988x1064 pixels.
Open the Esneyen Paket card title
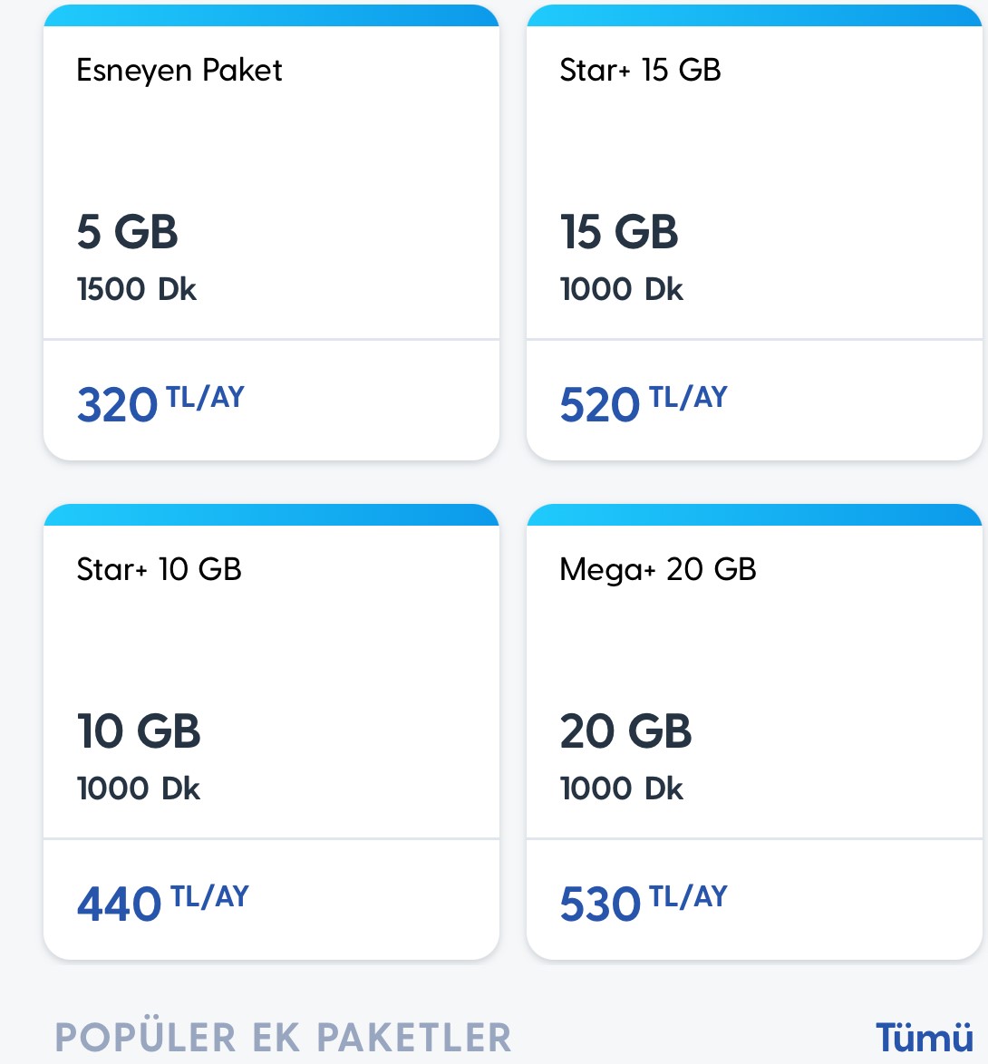pos(179,71)
